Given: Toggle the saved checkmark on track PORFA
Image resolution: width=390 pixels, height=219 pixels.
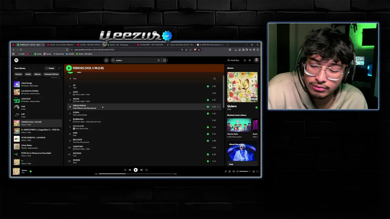Looking at the screenshot, I should tap(208, 113).
